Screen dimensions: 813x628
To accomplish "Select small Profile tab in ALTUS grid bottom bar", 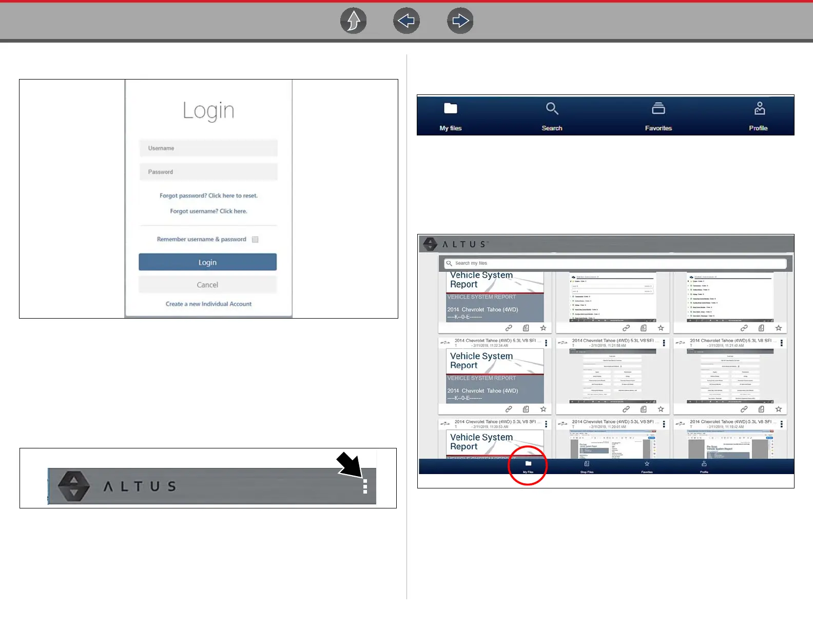I will coord(704,466).
